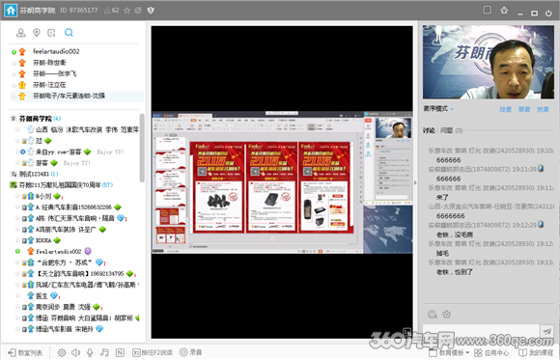Click the location pin icon
Image resolution: width=560 pixels, height=360 pixels.
[37, 33]
